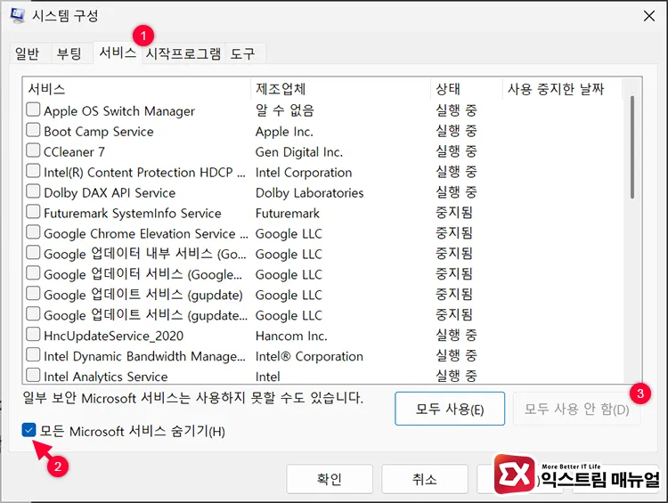Click the 사용 중지한 날짜 column header

pyautogui.click(x=563, y=89)
